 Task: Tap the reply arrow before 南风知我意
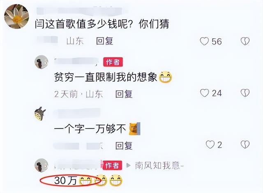point(129,165)
